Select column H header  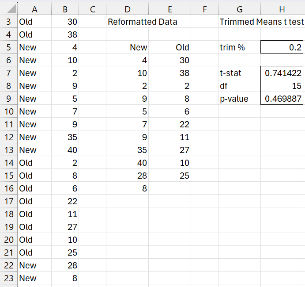click(282, 9)
